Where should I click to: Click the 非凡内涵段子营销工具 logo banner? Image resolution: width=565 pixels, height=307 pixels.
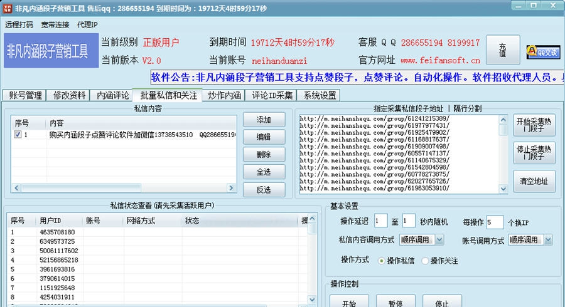[51, 51]
